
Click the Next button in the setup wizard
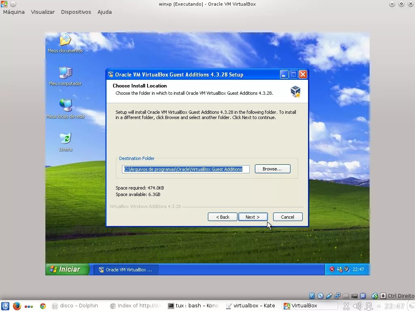coord(253,217)
